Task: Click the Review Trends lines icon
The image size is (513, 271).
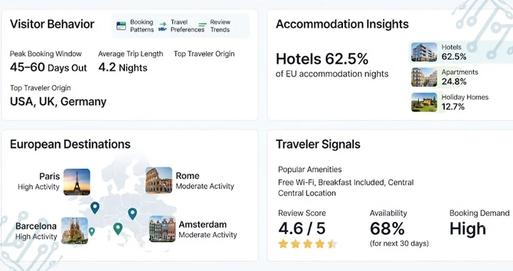Action: tap(202, 24)
